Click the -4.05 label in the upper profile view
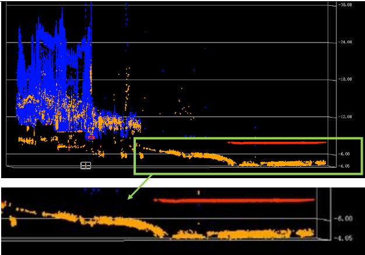365x255 pixels. click(x=345, y=166)
